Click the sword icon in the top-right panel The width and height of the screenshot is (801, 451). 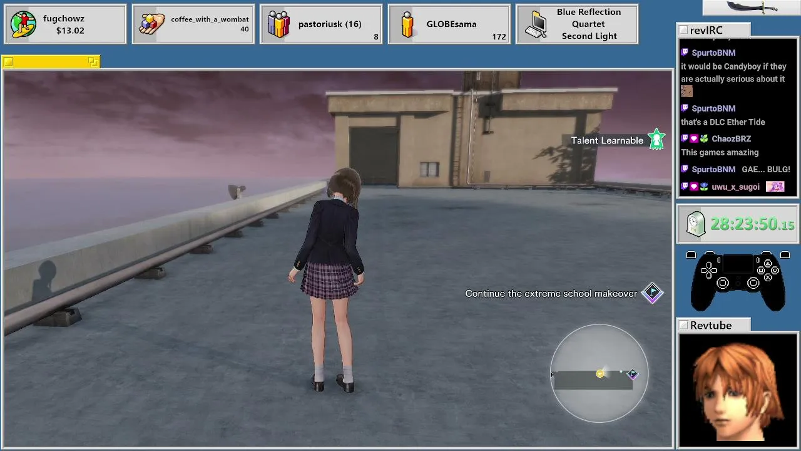coord(752,8)
